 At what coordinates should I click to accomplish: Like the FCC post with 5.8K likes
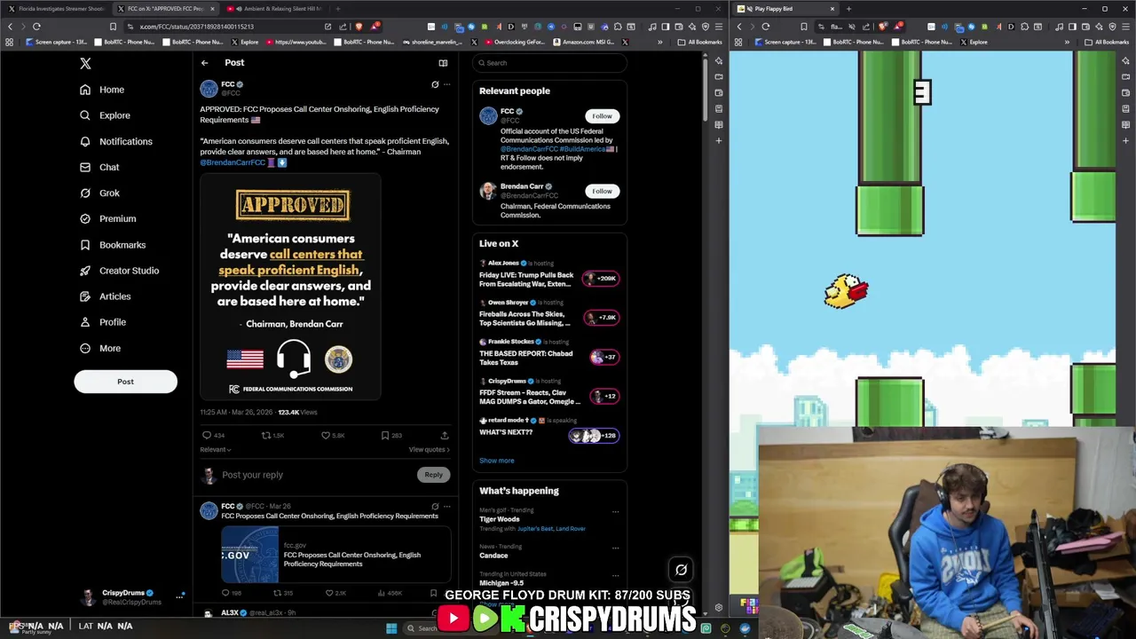pyautogui.click(x=325, y=436)
